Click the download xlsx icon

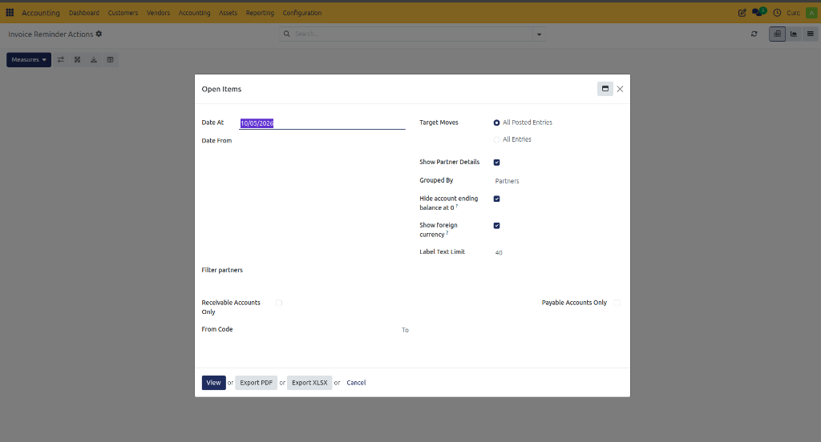(x=94, y=59)
